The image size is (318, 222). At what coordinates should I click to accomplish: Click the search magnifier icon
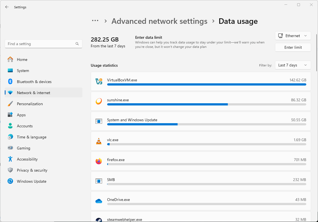77,44
